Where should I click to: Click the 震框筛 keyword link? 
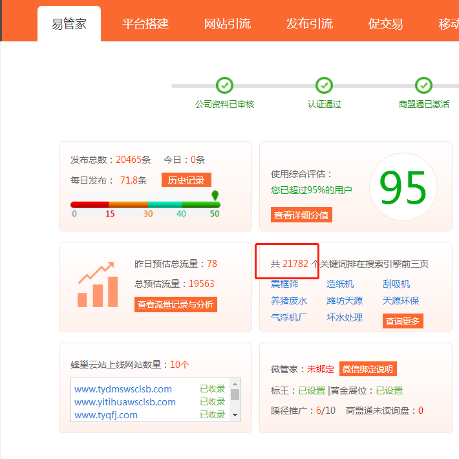pyautogui.click(x=284, y=284)
